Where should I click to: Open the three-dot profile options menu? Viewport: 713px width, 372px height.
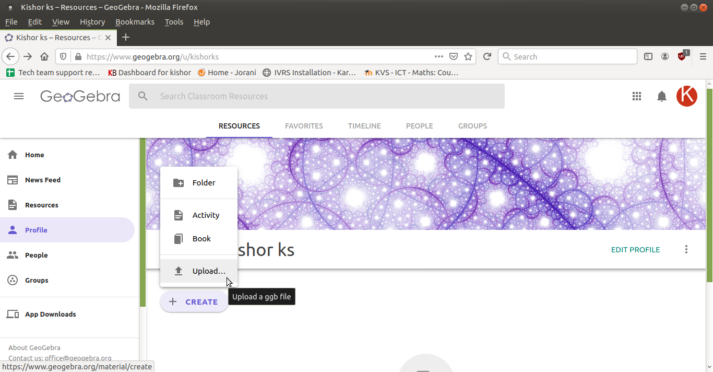686,250
